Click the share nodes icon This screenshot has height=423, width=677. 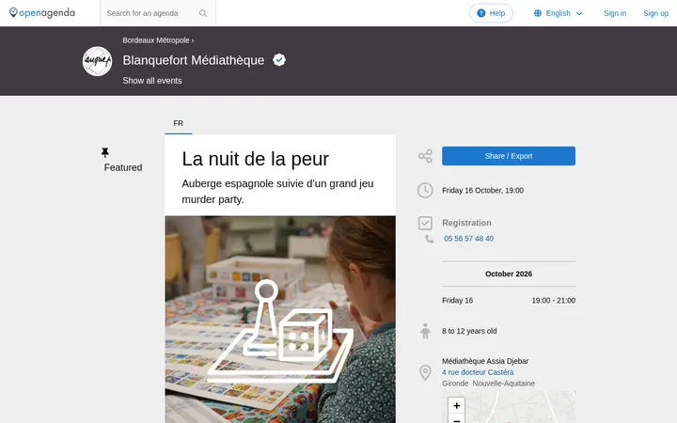[x=425, y=156]
